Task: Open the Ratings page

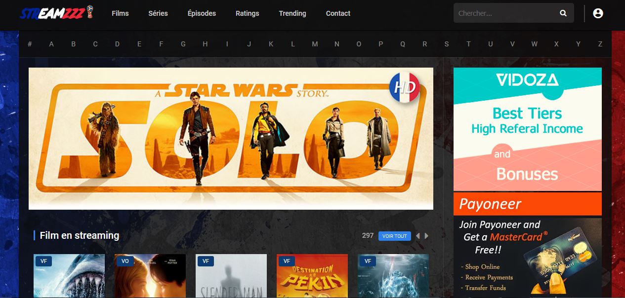Action: (x=248, y=13)
